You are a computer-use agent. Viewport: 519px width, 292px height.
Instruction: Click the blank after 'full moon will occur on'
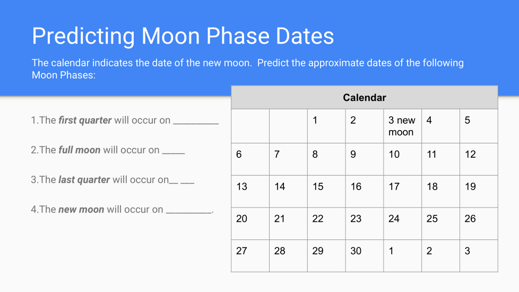(x=174, y=150)
